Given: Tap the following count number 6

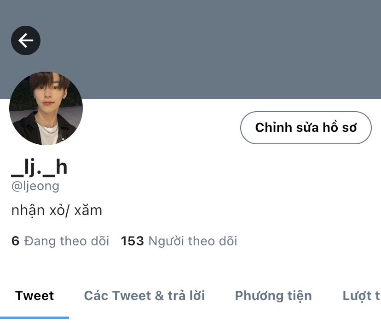Looking at the screenshot, I should tap(15, 241).
